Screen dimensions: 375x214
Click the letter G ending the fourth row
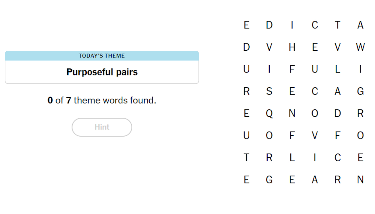(x=360, y=91)
